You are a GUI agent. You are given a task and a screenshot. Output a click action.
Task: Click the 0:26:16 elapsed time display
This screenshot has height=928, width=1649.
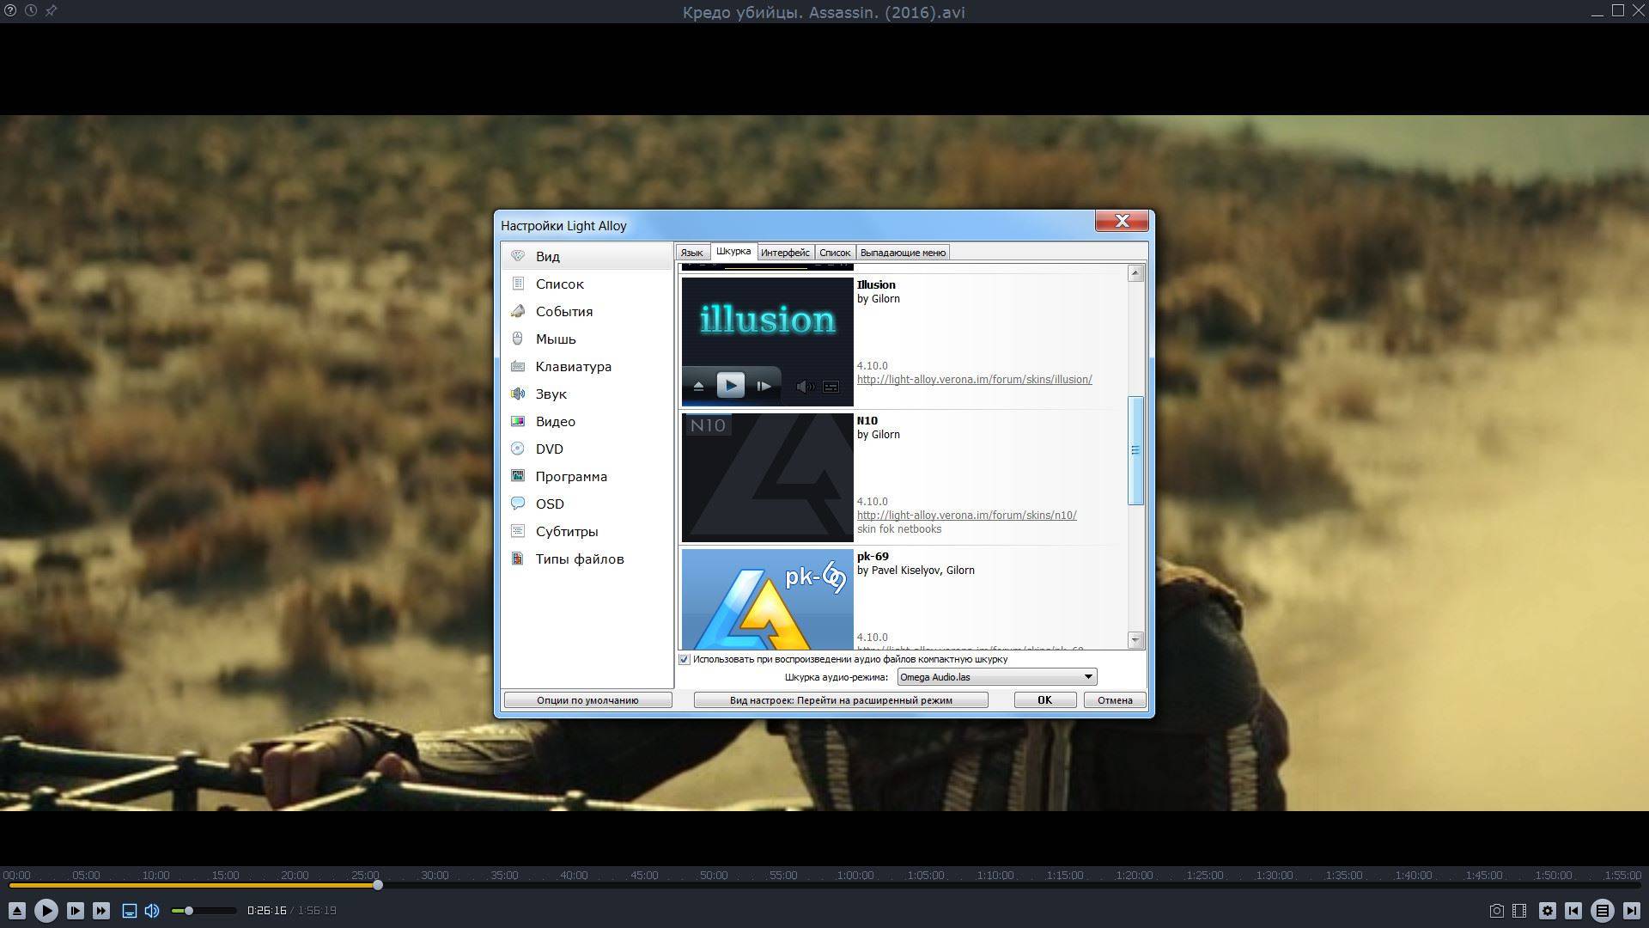tap(266, 911)
